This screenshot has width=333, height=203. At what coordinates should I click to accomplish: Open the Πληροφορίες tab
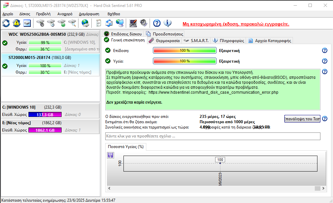[228, 41]
